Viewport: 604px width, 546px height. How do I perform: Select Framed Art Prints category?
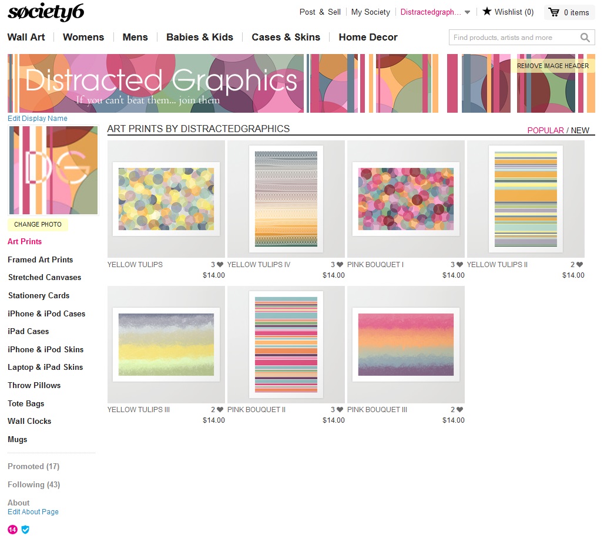tap(41, 259)
